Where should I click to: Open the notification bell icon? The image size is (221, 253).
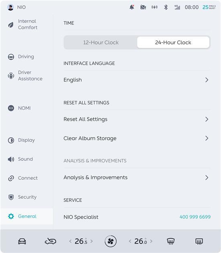(x=132, y=7)
